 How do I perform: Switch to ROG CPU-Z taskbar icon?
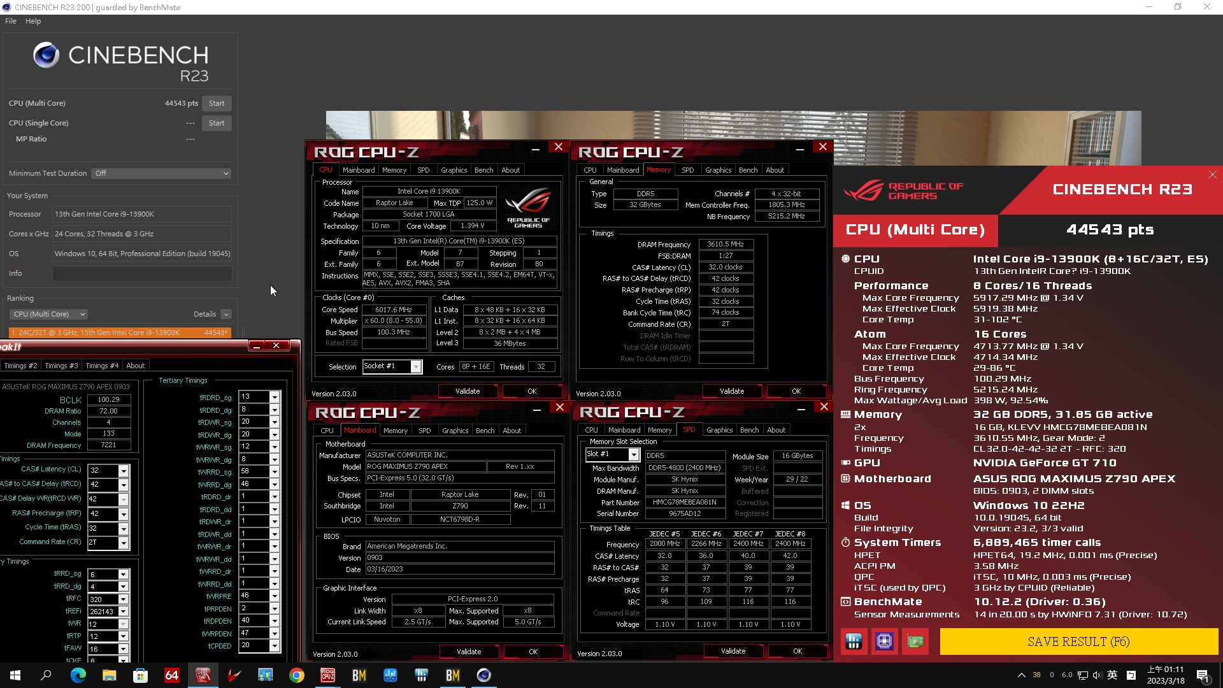pyautogui.click(x=327, y=675)
